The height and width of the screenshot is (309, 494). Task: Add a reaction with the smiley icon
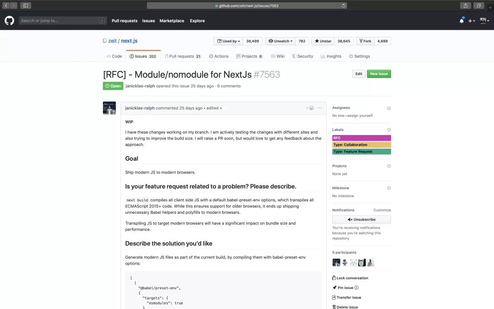(x=310, y=108)
